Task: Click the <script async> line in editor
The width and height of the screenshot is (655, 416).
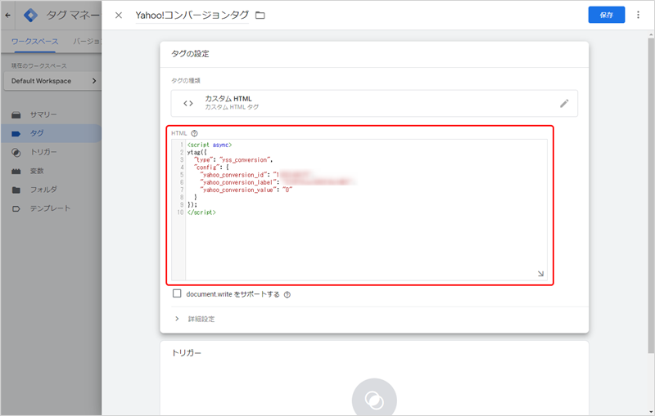Action: (210, 145)
